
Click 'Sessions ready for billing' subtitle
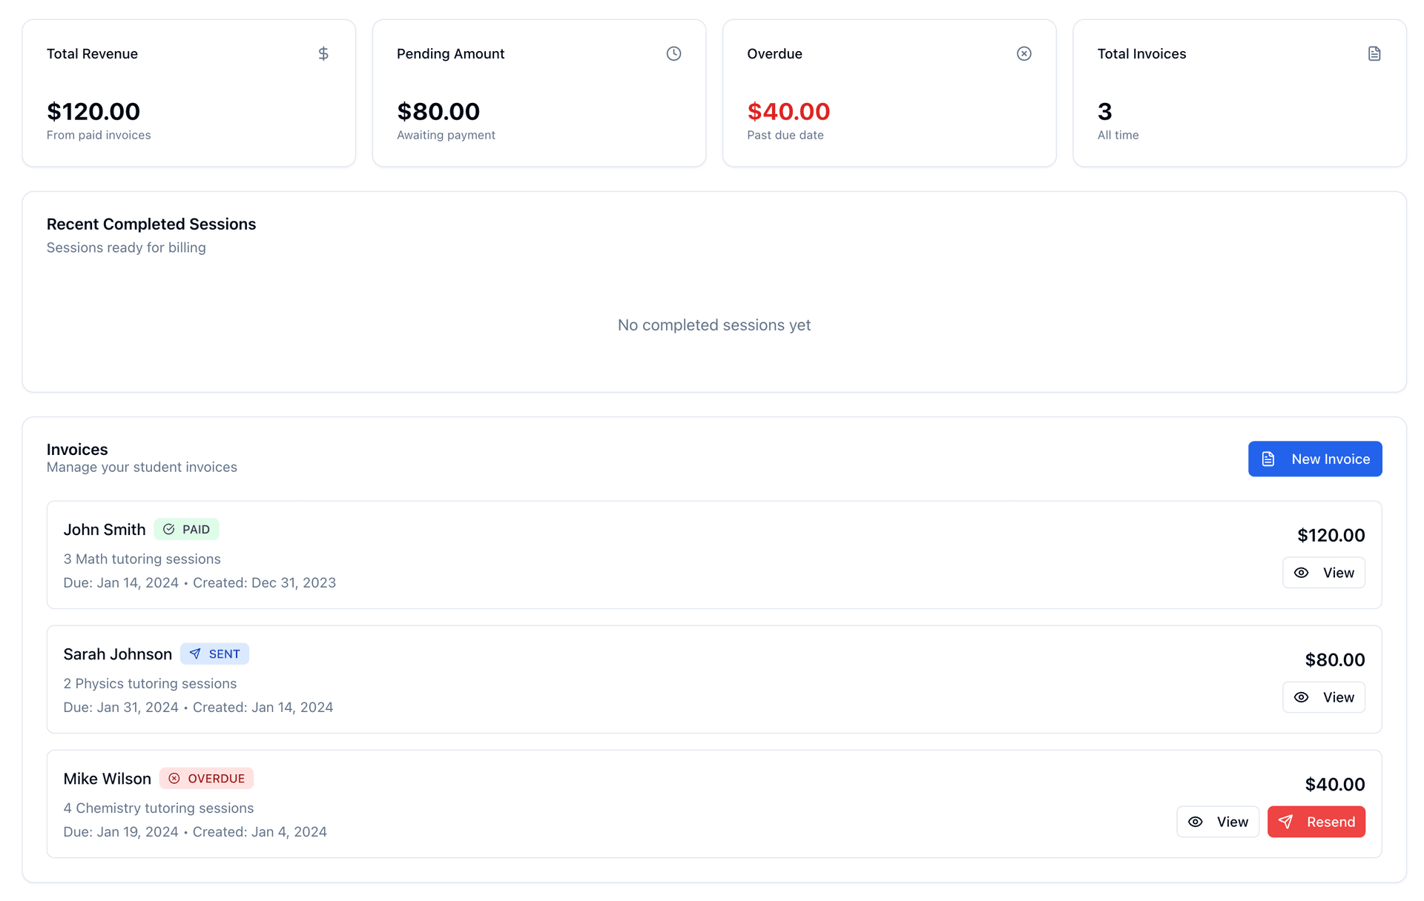click(x=126, y=247)
